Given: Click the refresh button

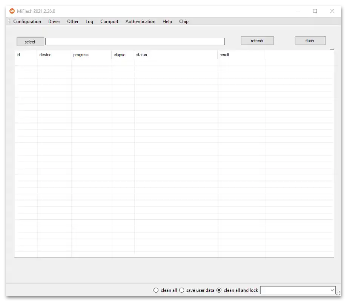Looking at the screenshot, I should pos(257,41).
